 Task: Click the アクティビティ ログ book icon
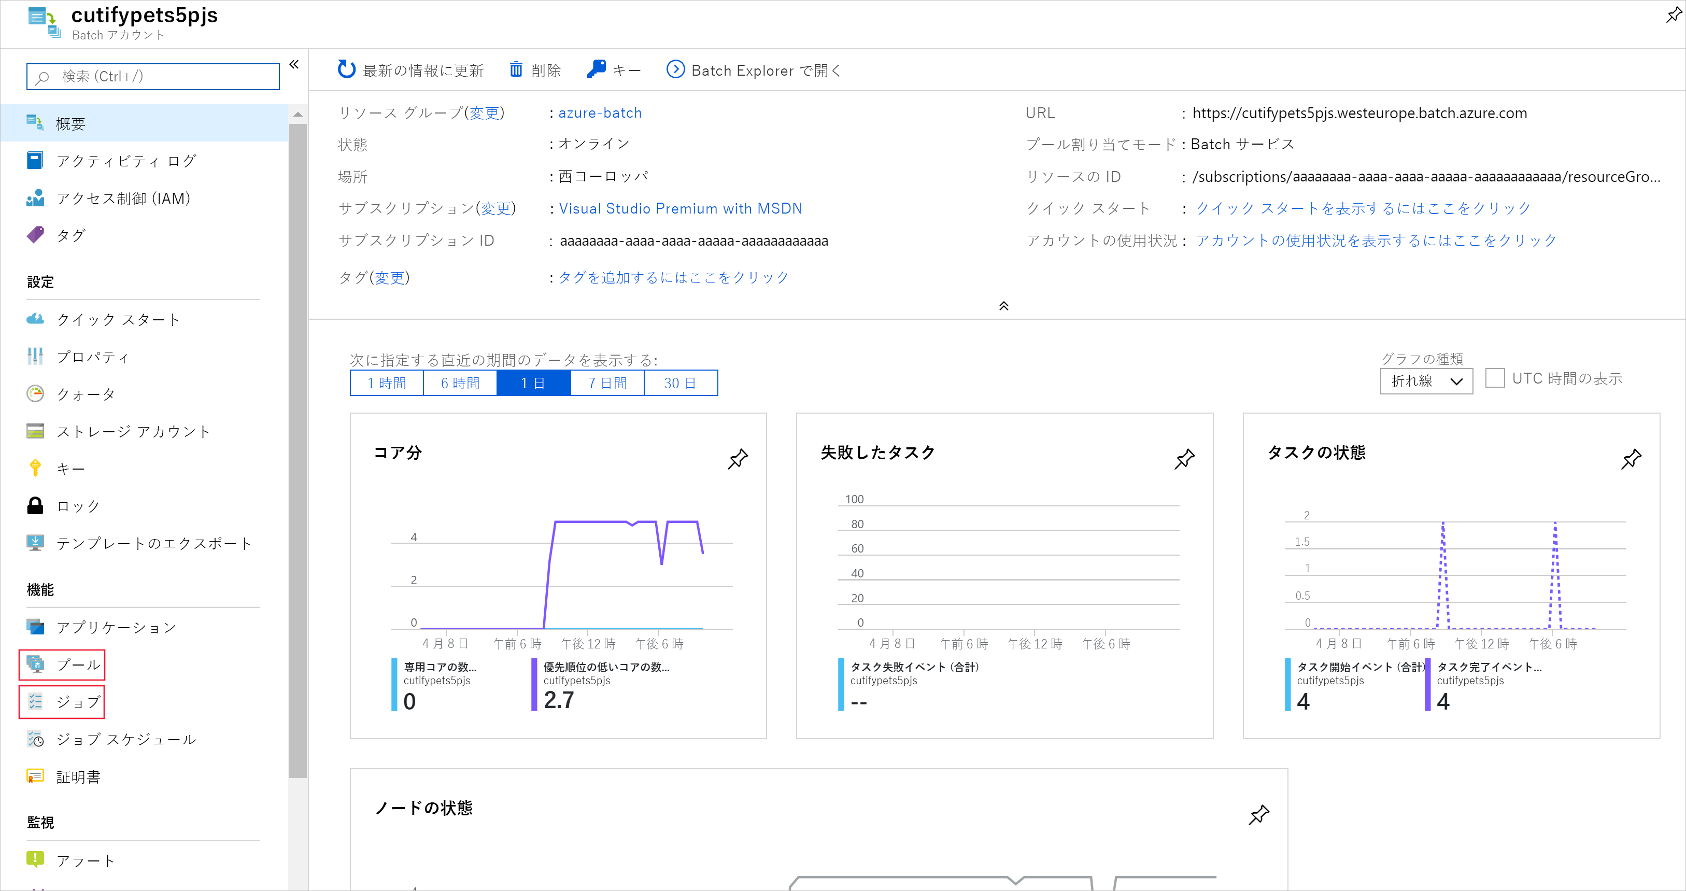point(35,160)
